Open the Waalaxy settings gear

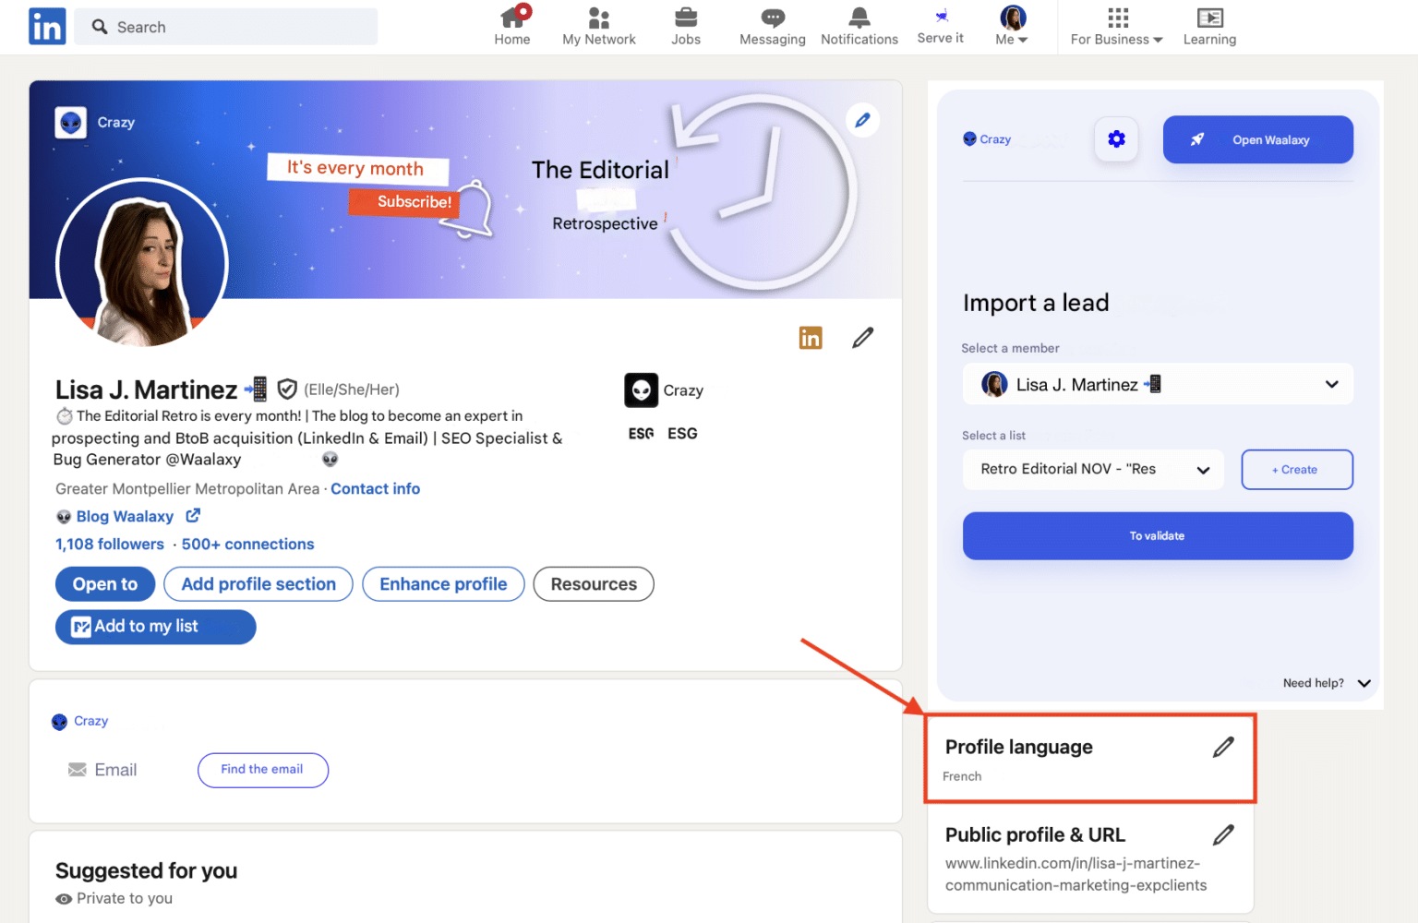[x=1116, y=139]
